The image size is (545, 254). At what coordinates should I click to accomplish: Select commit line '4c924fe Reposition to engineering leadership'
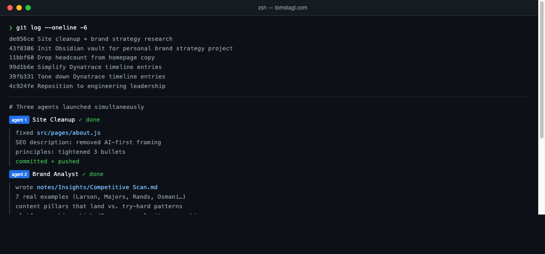pos(87,86)
